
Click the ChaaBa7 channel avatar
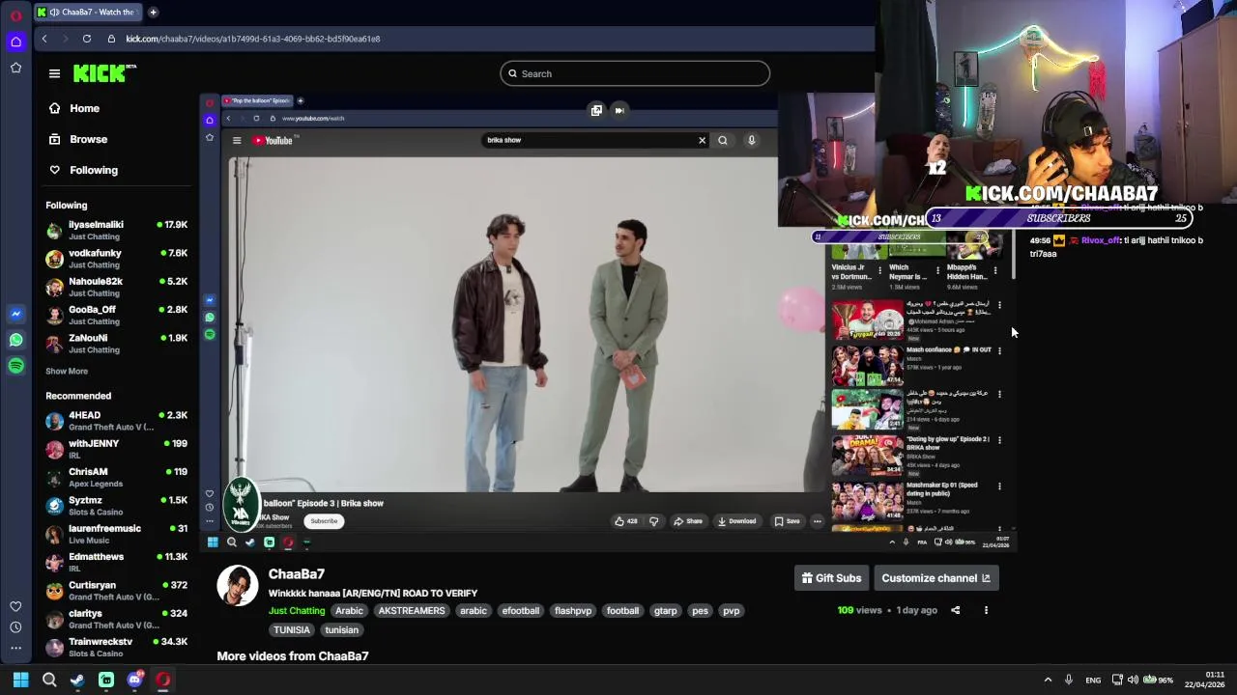point(237,586)
